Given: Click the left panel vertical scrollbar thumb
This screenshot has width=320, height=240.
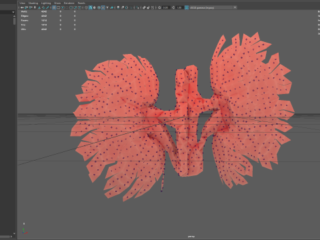Looking at the screenshot, I should (14, 21).
